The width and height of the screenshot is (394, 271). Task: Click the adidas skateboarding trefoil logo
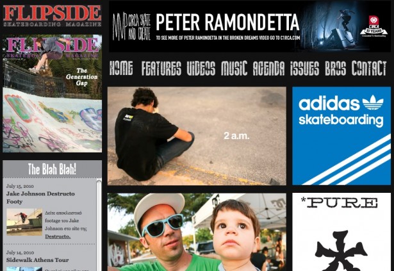tap(373, 103)
